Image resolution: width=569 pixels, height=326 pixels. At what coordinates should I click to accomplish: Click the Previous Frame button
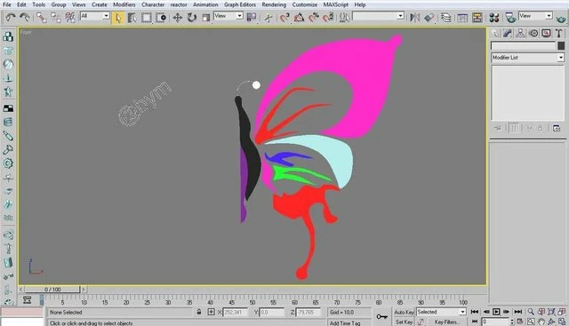[485, 312]
